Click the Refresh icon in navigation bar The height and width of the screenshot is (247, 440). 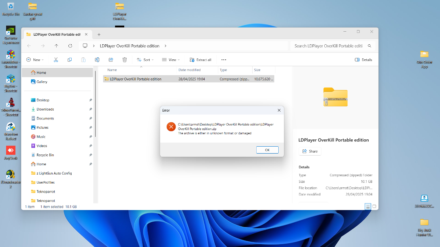(x=70, y=46)
